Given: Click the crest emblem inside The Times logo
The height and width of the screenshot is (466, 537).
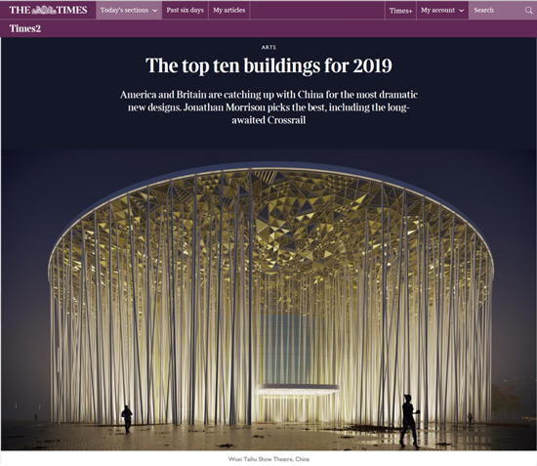Looking at the screenshot, I should coord(44,11).
